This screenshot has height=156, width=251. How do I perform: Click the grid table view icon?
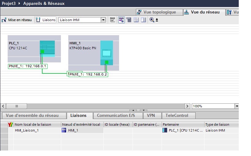[136, 20]
